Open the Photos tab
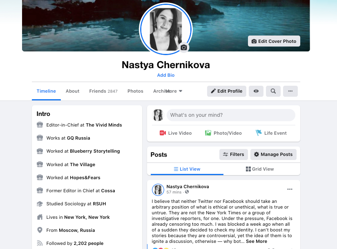Image resolution: width=337 pixels, height=249 pixels. coord(135,91)
